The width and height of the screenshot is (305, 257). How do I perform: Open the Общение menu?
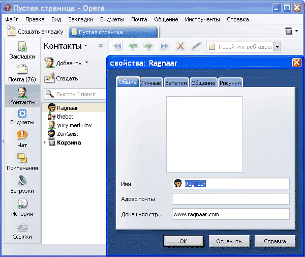pos(166,19)
